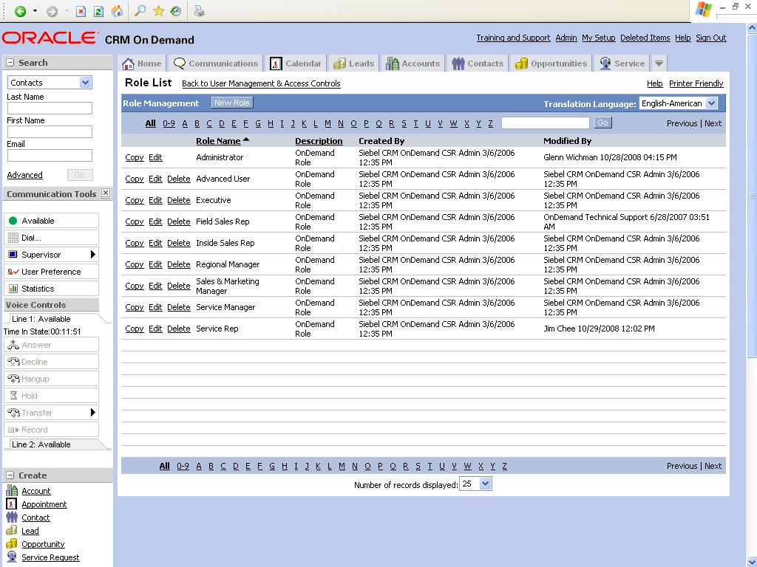Switch to the Accounts tab

[413, 63]
